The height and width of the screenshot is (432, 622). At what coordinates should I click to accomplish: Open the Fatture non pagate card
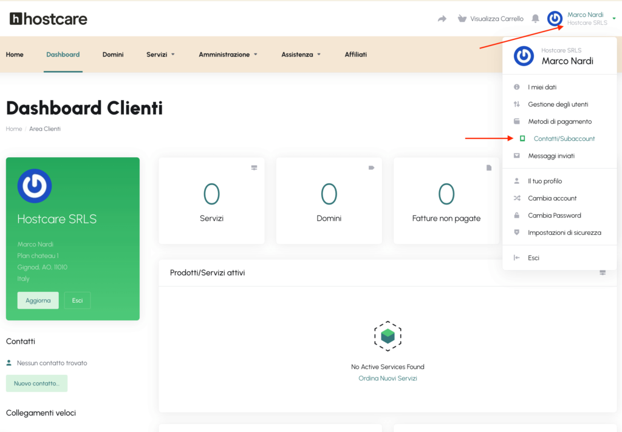coord(446,201)
